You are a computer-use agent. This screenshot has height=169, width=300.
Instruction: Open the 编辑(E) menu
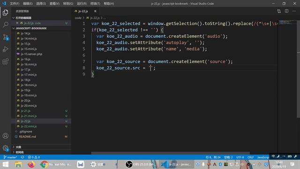click(28, 4)
